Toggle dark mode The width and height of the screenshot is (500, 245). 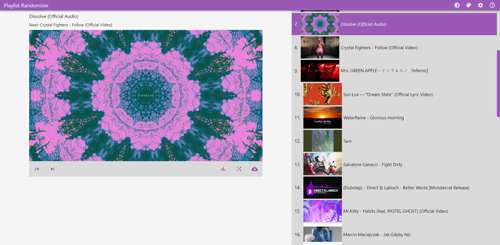tap(457, 5)
